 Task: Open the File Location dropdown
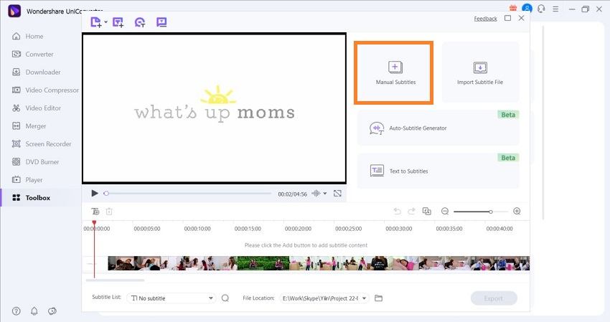tap(324, 298)
